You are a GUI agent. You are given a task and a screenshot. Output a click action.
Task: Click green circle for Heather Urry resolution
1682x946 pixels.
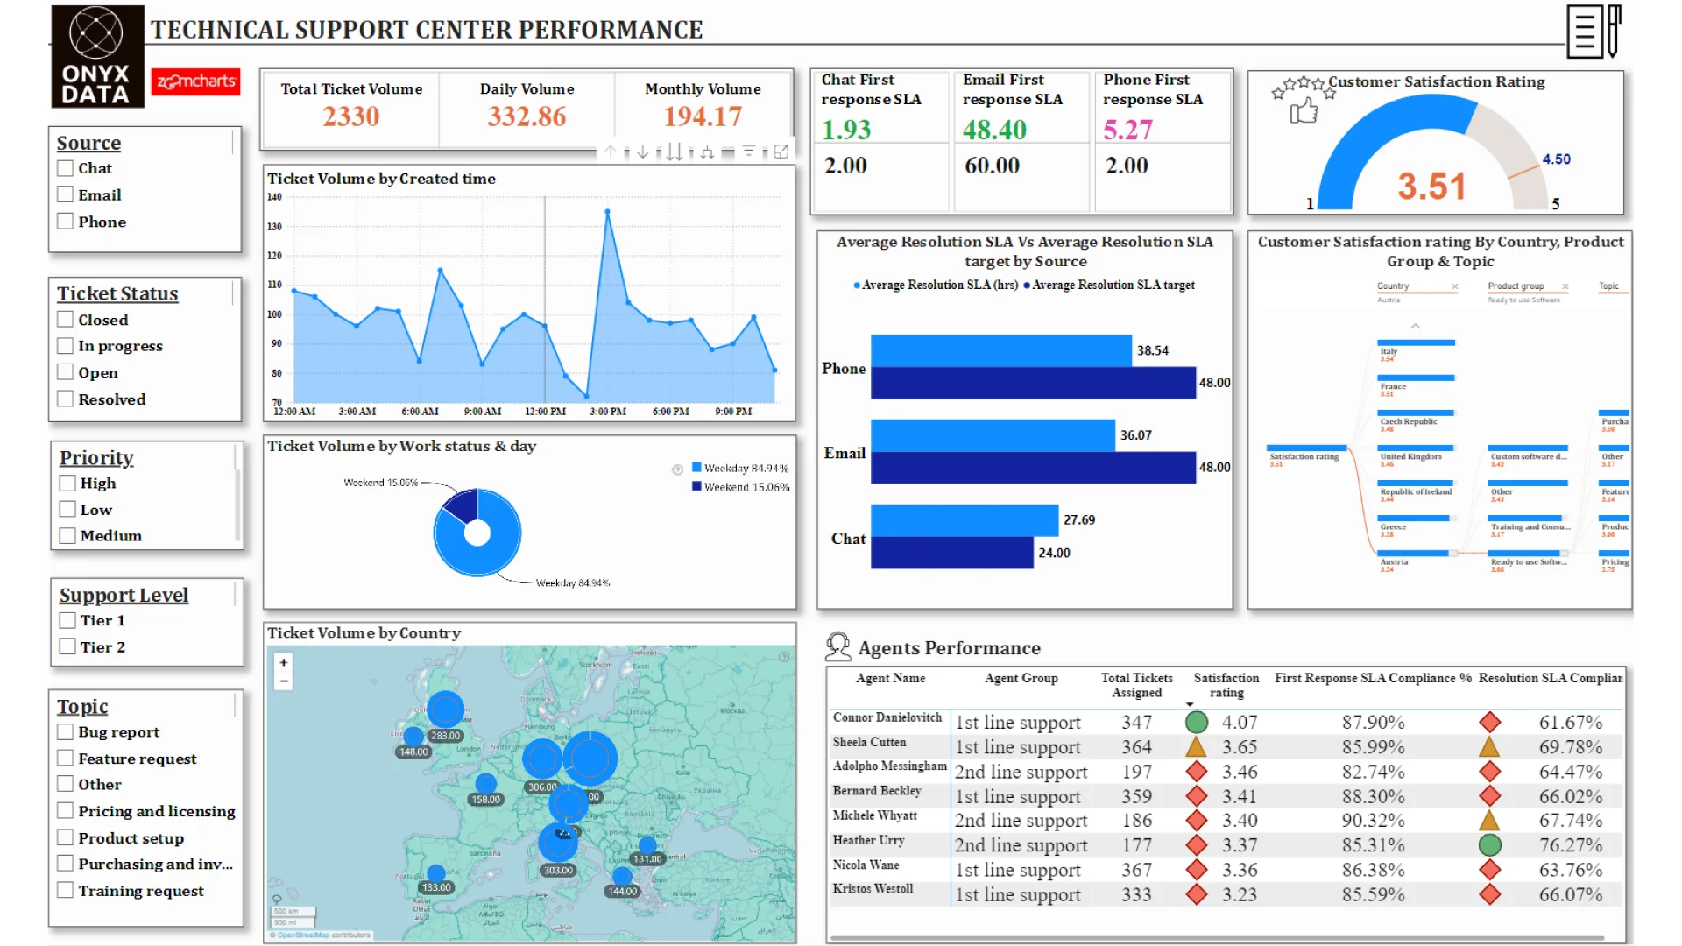(x=1489, y=845)
